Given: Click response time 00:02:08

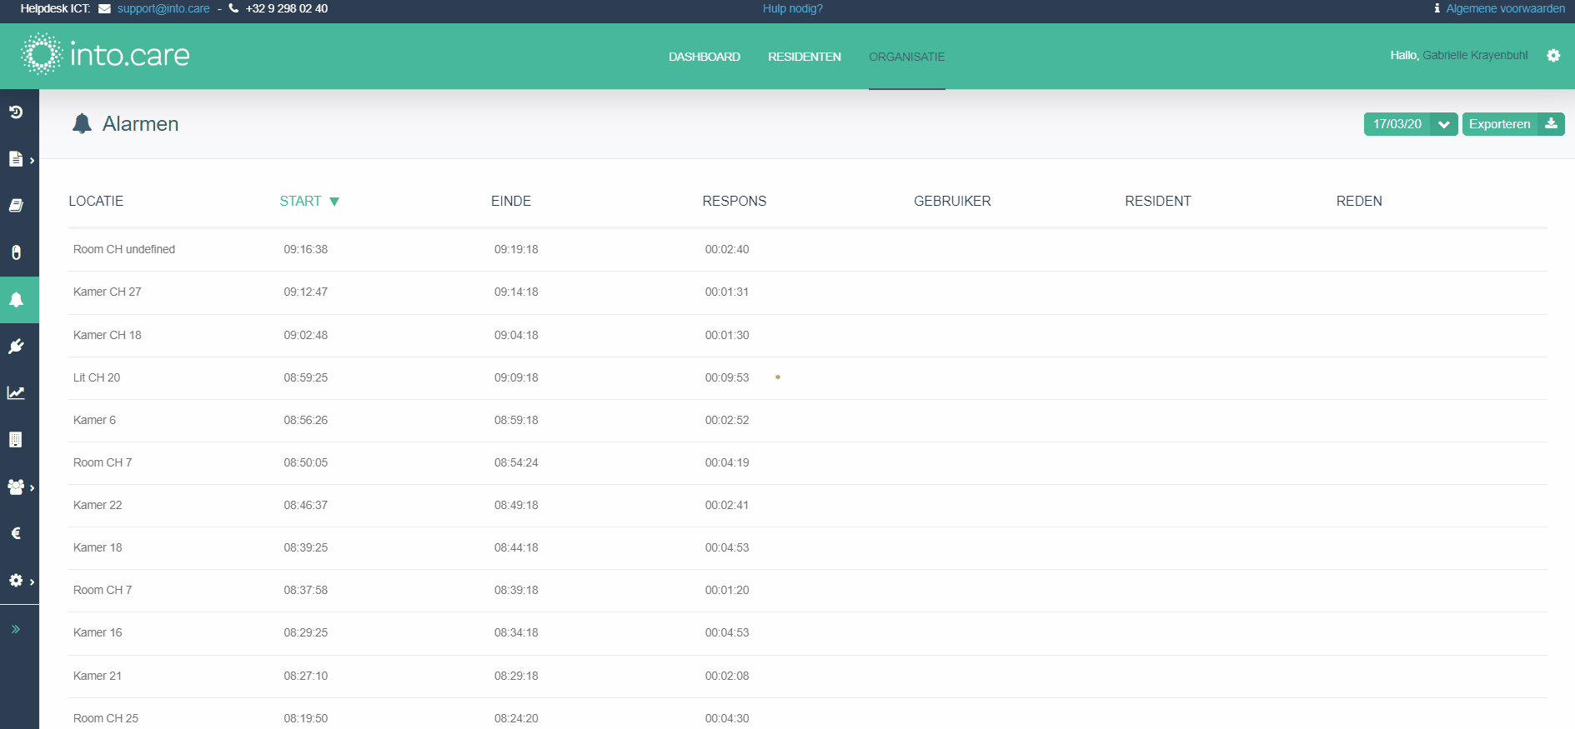Looking at the screenshot, I should coord(727,676).
